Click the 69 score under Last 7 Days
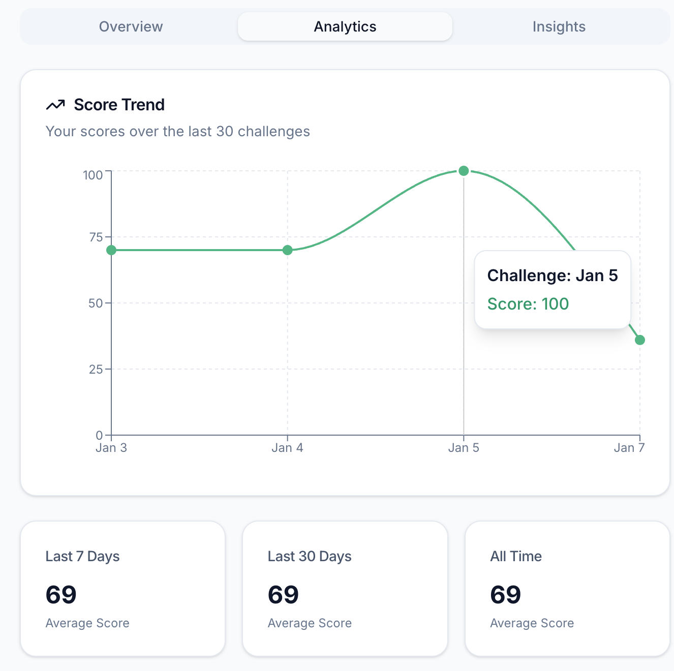The height and width of the screenshot is (671, 674). (60, 595)
